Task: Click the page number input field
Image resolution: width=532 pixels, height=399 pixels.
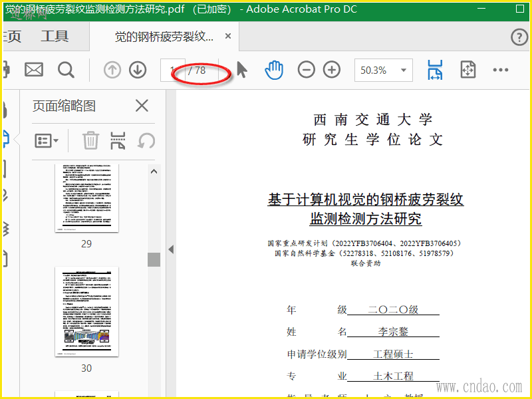Action: 173,70
